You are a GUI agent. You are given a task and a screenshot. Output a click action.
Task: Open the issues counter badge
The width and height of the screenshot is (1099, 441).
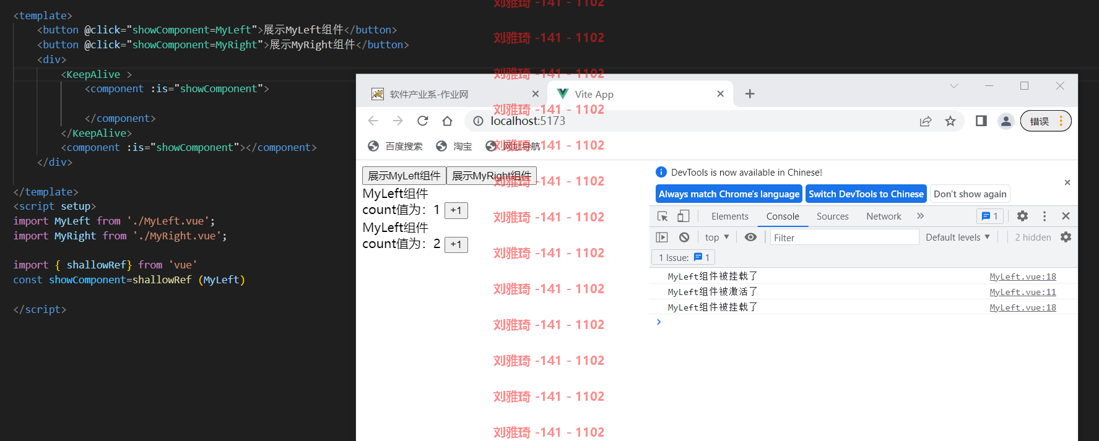(990, 216)
